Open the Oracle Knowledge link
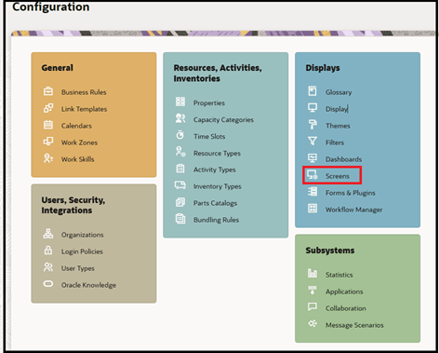Screen dimensions: 439x353 pyautogui.click(x=88, y=285)
